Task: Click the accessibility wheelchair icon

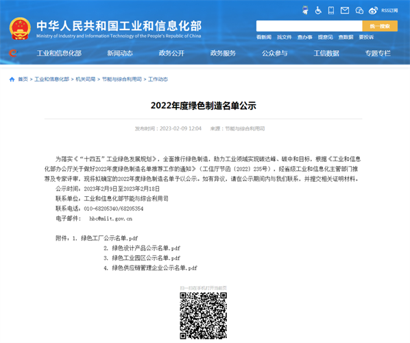Action: pos(318,10)
